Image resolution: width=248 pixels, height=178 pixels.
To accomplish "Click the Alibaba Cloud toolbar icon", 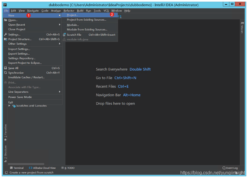I will click(120, 16).
